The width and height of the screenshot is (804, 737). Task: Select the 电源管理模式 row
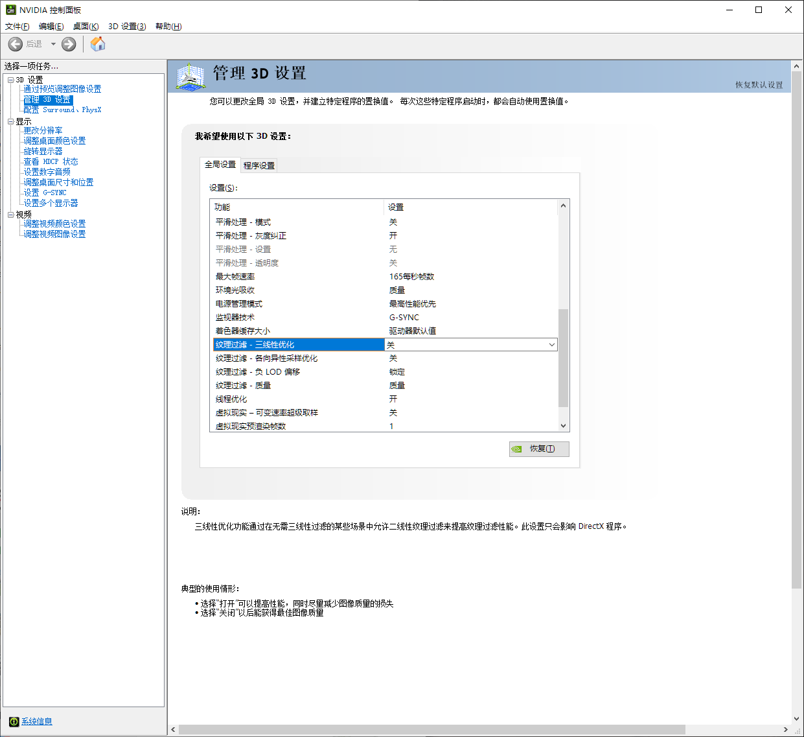coord(385,304)
